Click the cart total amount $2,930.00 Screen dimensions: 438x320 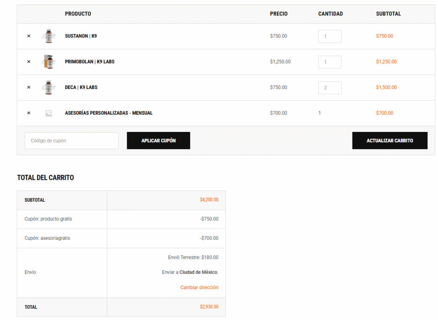point(209,307)
